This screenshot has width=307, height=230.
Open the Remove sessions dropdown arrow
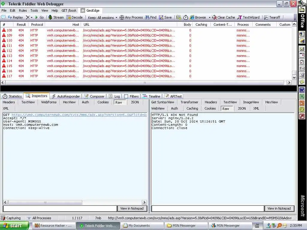coord(31,18)
